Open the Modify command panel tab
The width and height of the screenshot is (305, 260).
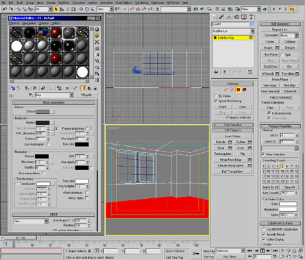(221, 17)
